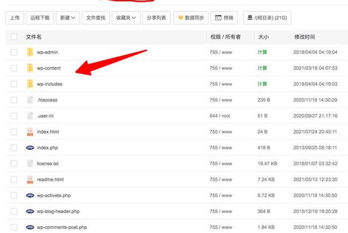Screen dimensions: 348x233
Task: Open the wp-content folder name
Action: (49, 68)
